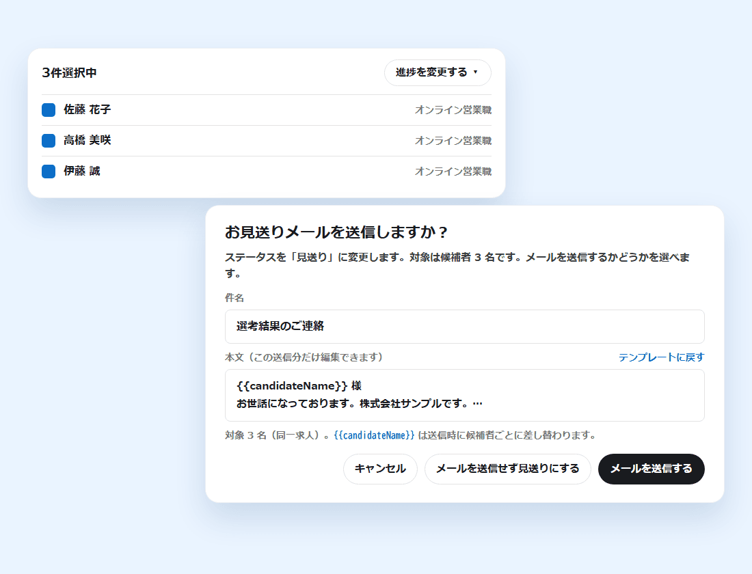This screenshot has width=752, height=574.
Task: Select the name 伊藤 誠
Action: coord(82,172)
